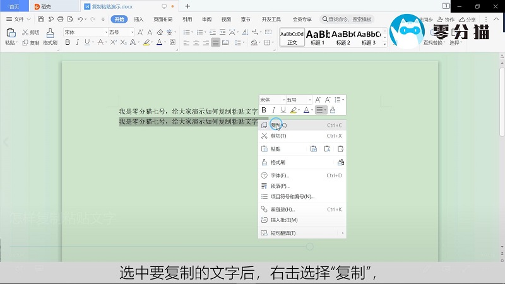Click the Format Painter icon in the ribbon
Image resolution: width=505 pixels, height=284 pixels.
50,33
